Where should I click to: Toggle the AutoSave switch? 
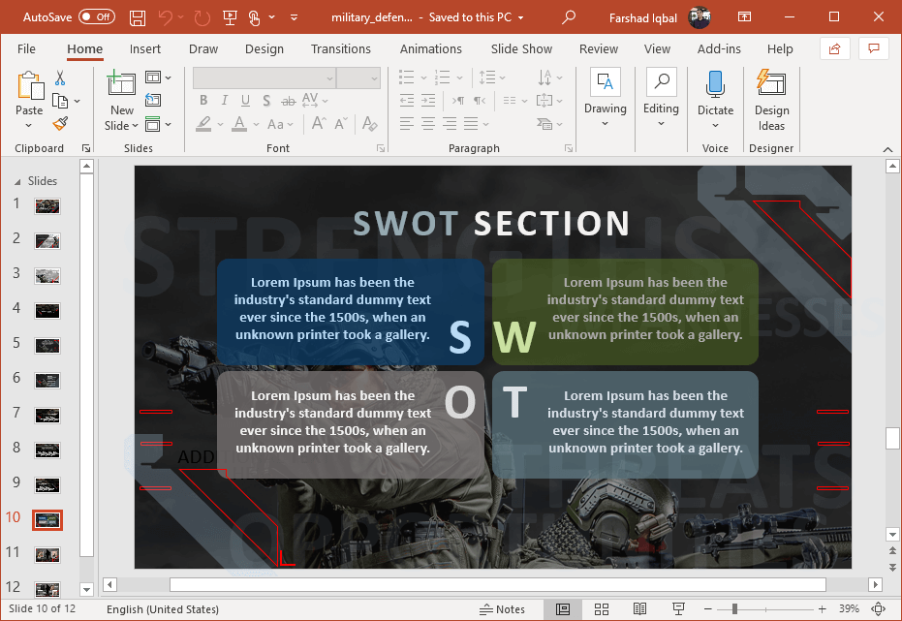tap(96, 17)
